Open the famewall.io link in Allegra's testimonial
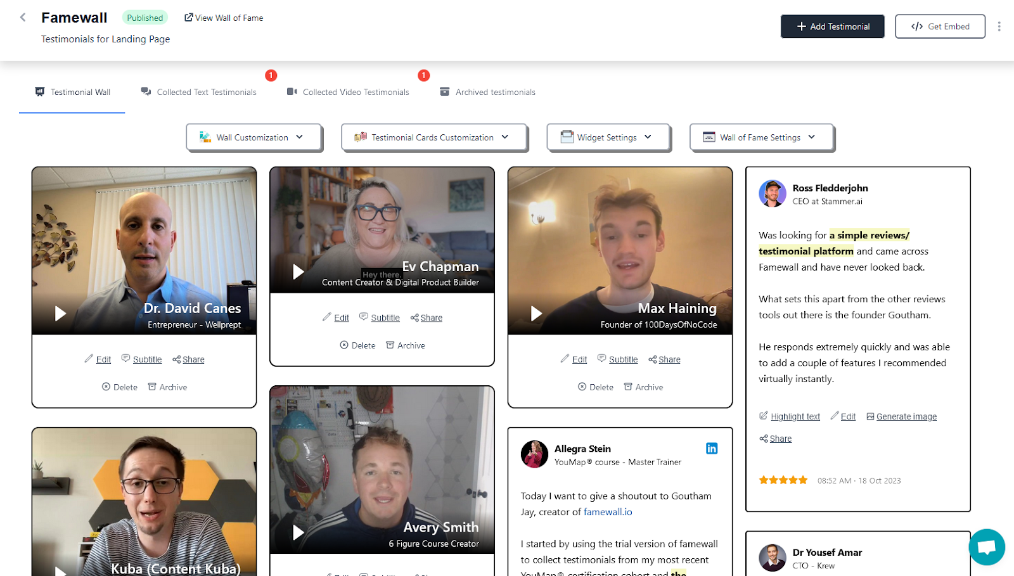Image resolution: width=1014 pixels, height=576 pixels. [607, 511]
